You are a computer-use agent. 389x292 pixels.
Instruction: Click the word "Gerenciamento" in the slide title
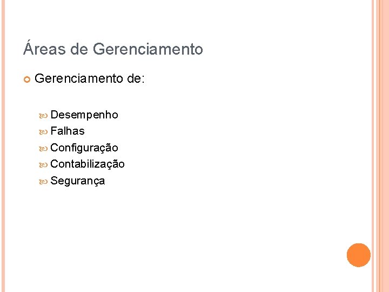[148, 50]
